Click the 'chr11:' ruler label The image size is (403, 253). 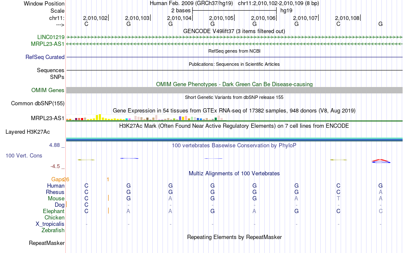coord(57,18)
